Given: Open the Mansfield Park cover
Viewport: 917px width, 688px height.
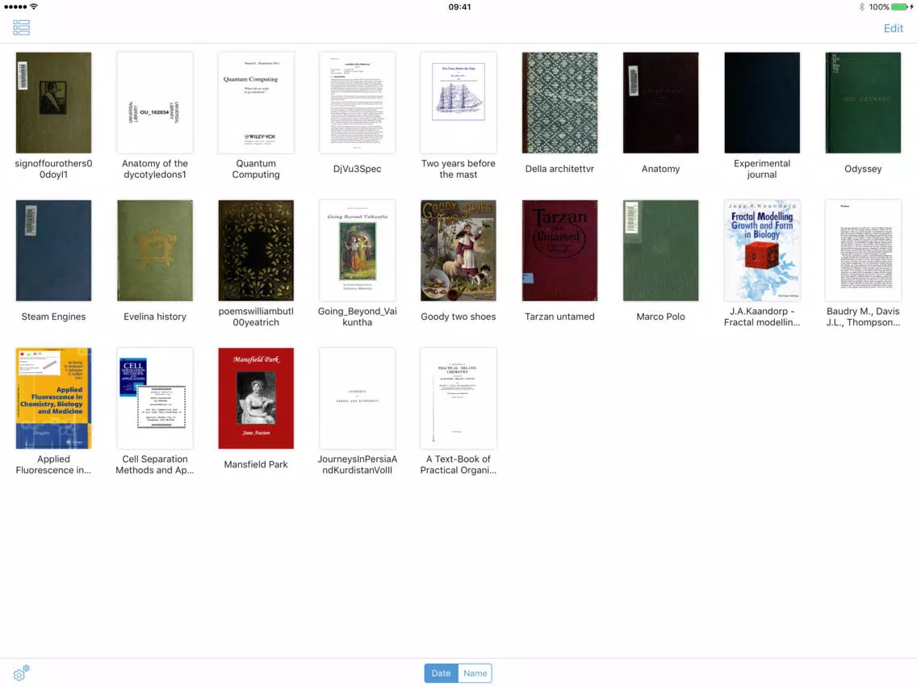Looking at the screenshot, I should 256,398.
